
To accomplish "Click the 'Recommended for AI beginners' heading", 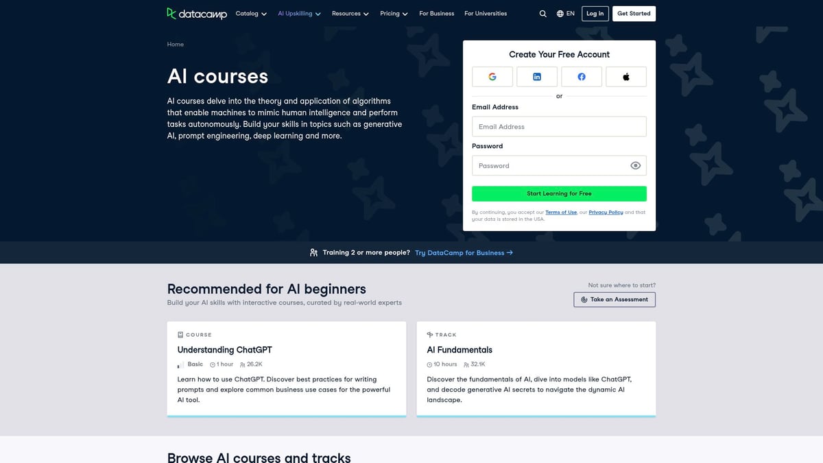I will click(267, 289).
